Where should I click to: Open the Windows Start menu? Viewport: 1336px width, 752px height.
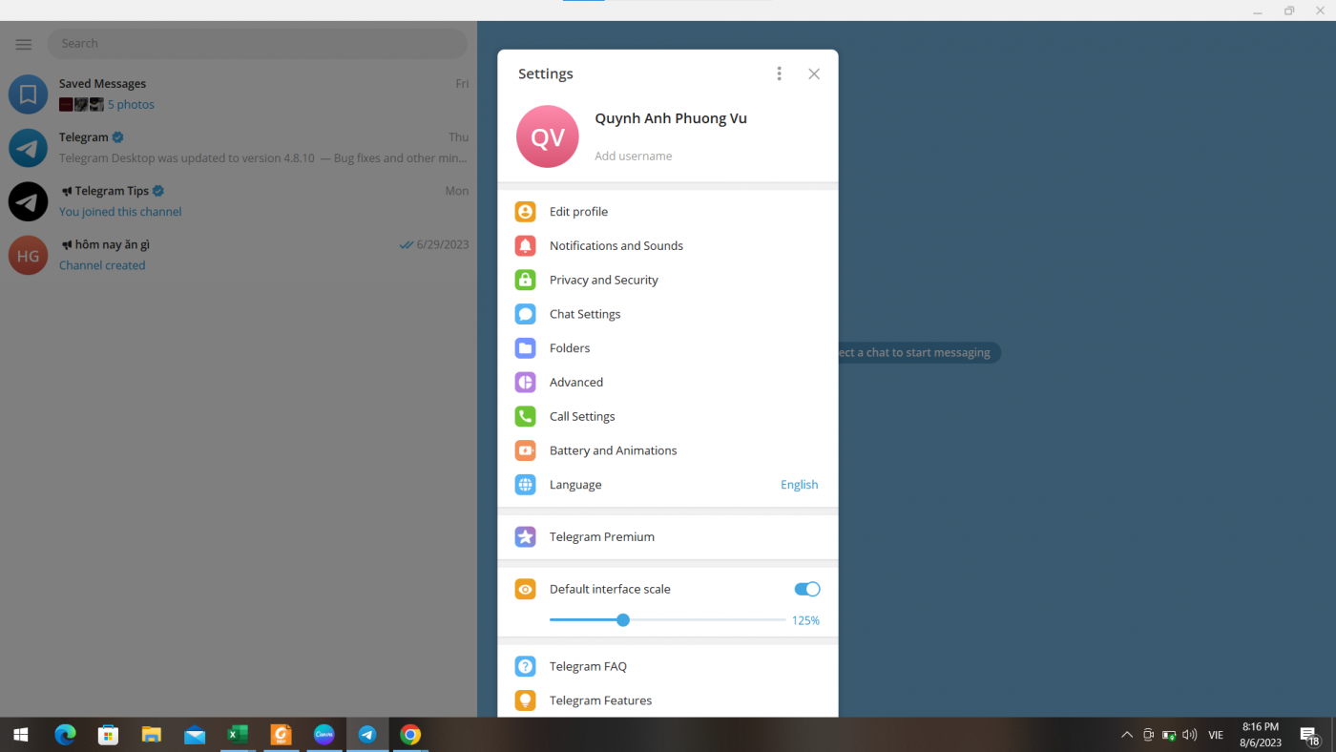coord(21,735)
